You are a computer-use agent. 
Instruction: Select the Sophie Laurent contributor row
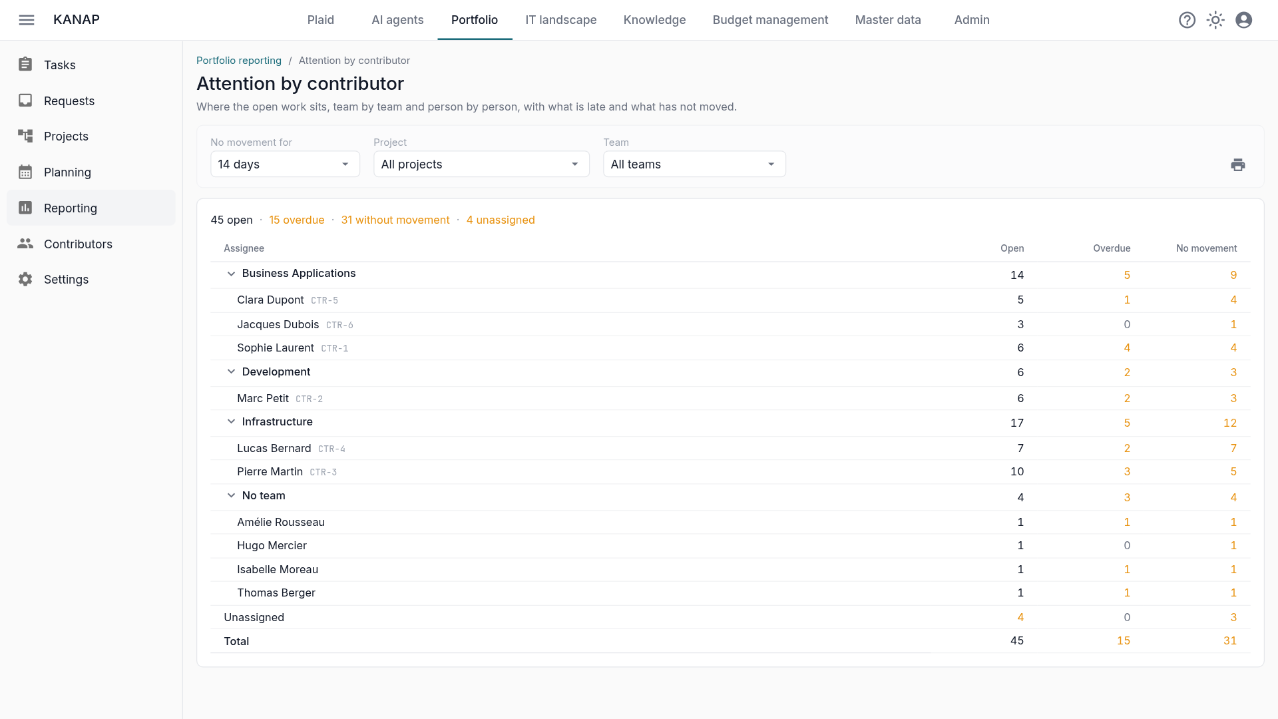click(730, 348)
